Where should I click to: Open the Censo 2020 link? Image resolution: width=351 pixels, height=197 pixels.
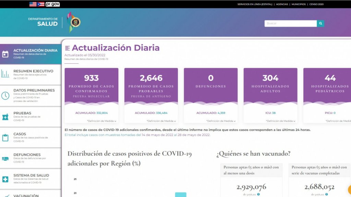pyautogui.click(x=316, y=4)
